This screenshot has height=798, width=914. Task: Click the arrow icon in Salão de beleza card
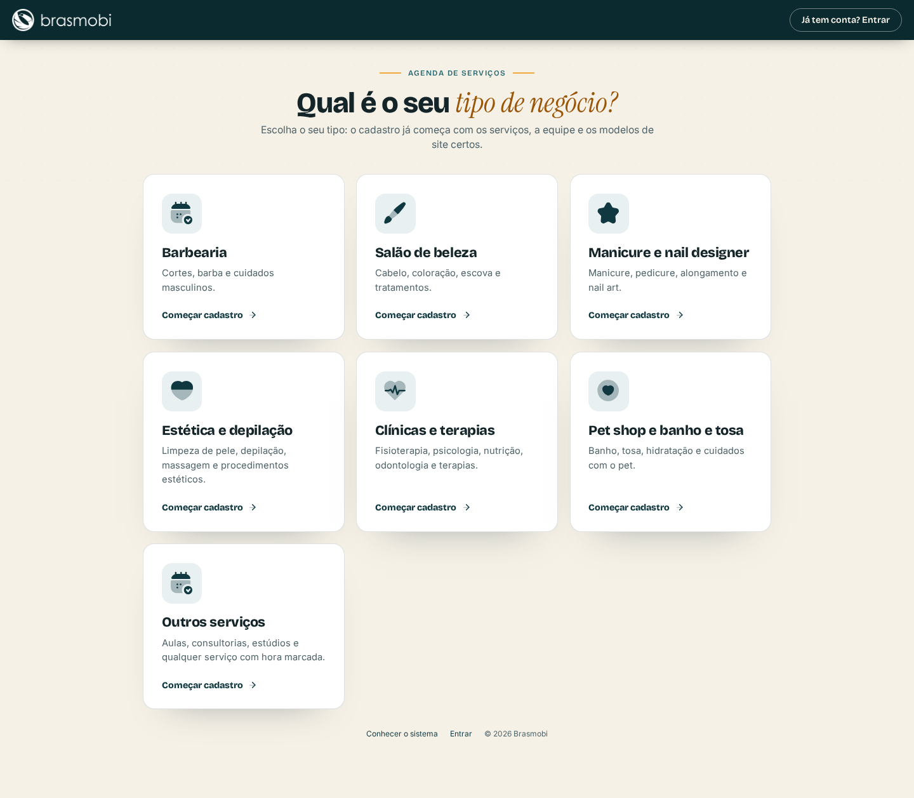[467, 315]
